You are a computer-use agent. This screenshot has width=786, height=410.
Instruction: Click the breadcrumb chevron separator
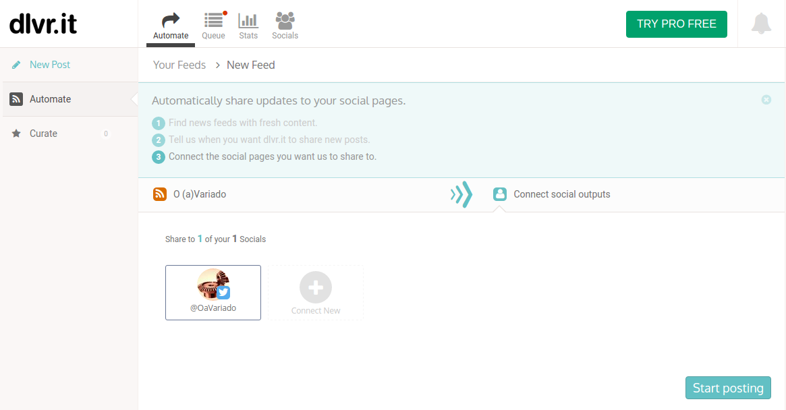[x=217, y=65]
